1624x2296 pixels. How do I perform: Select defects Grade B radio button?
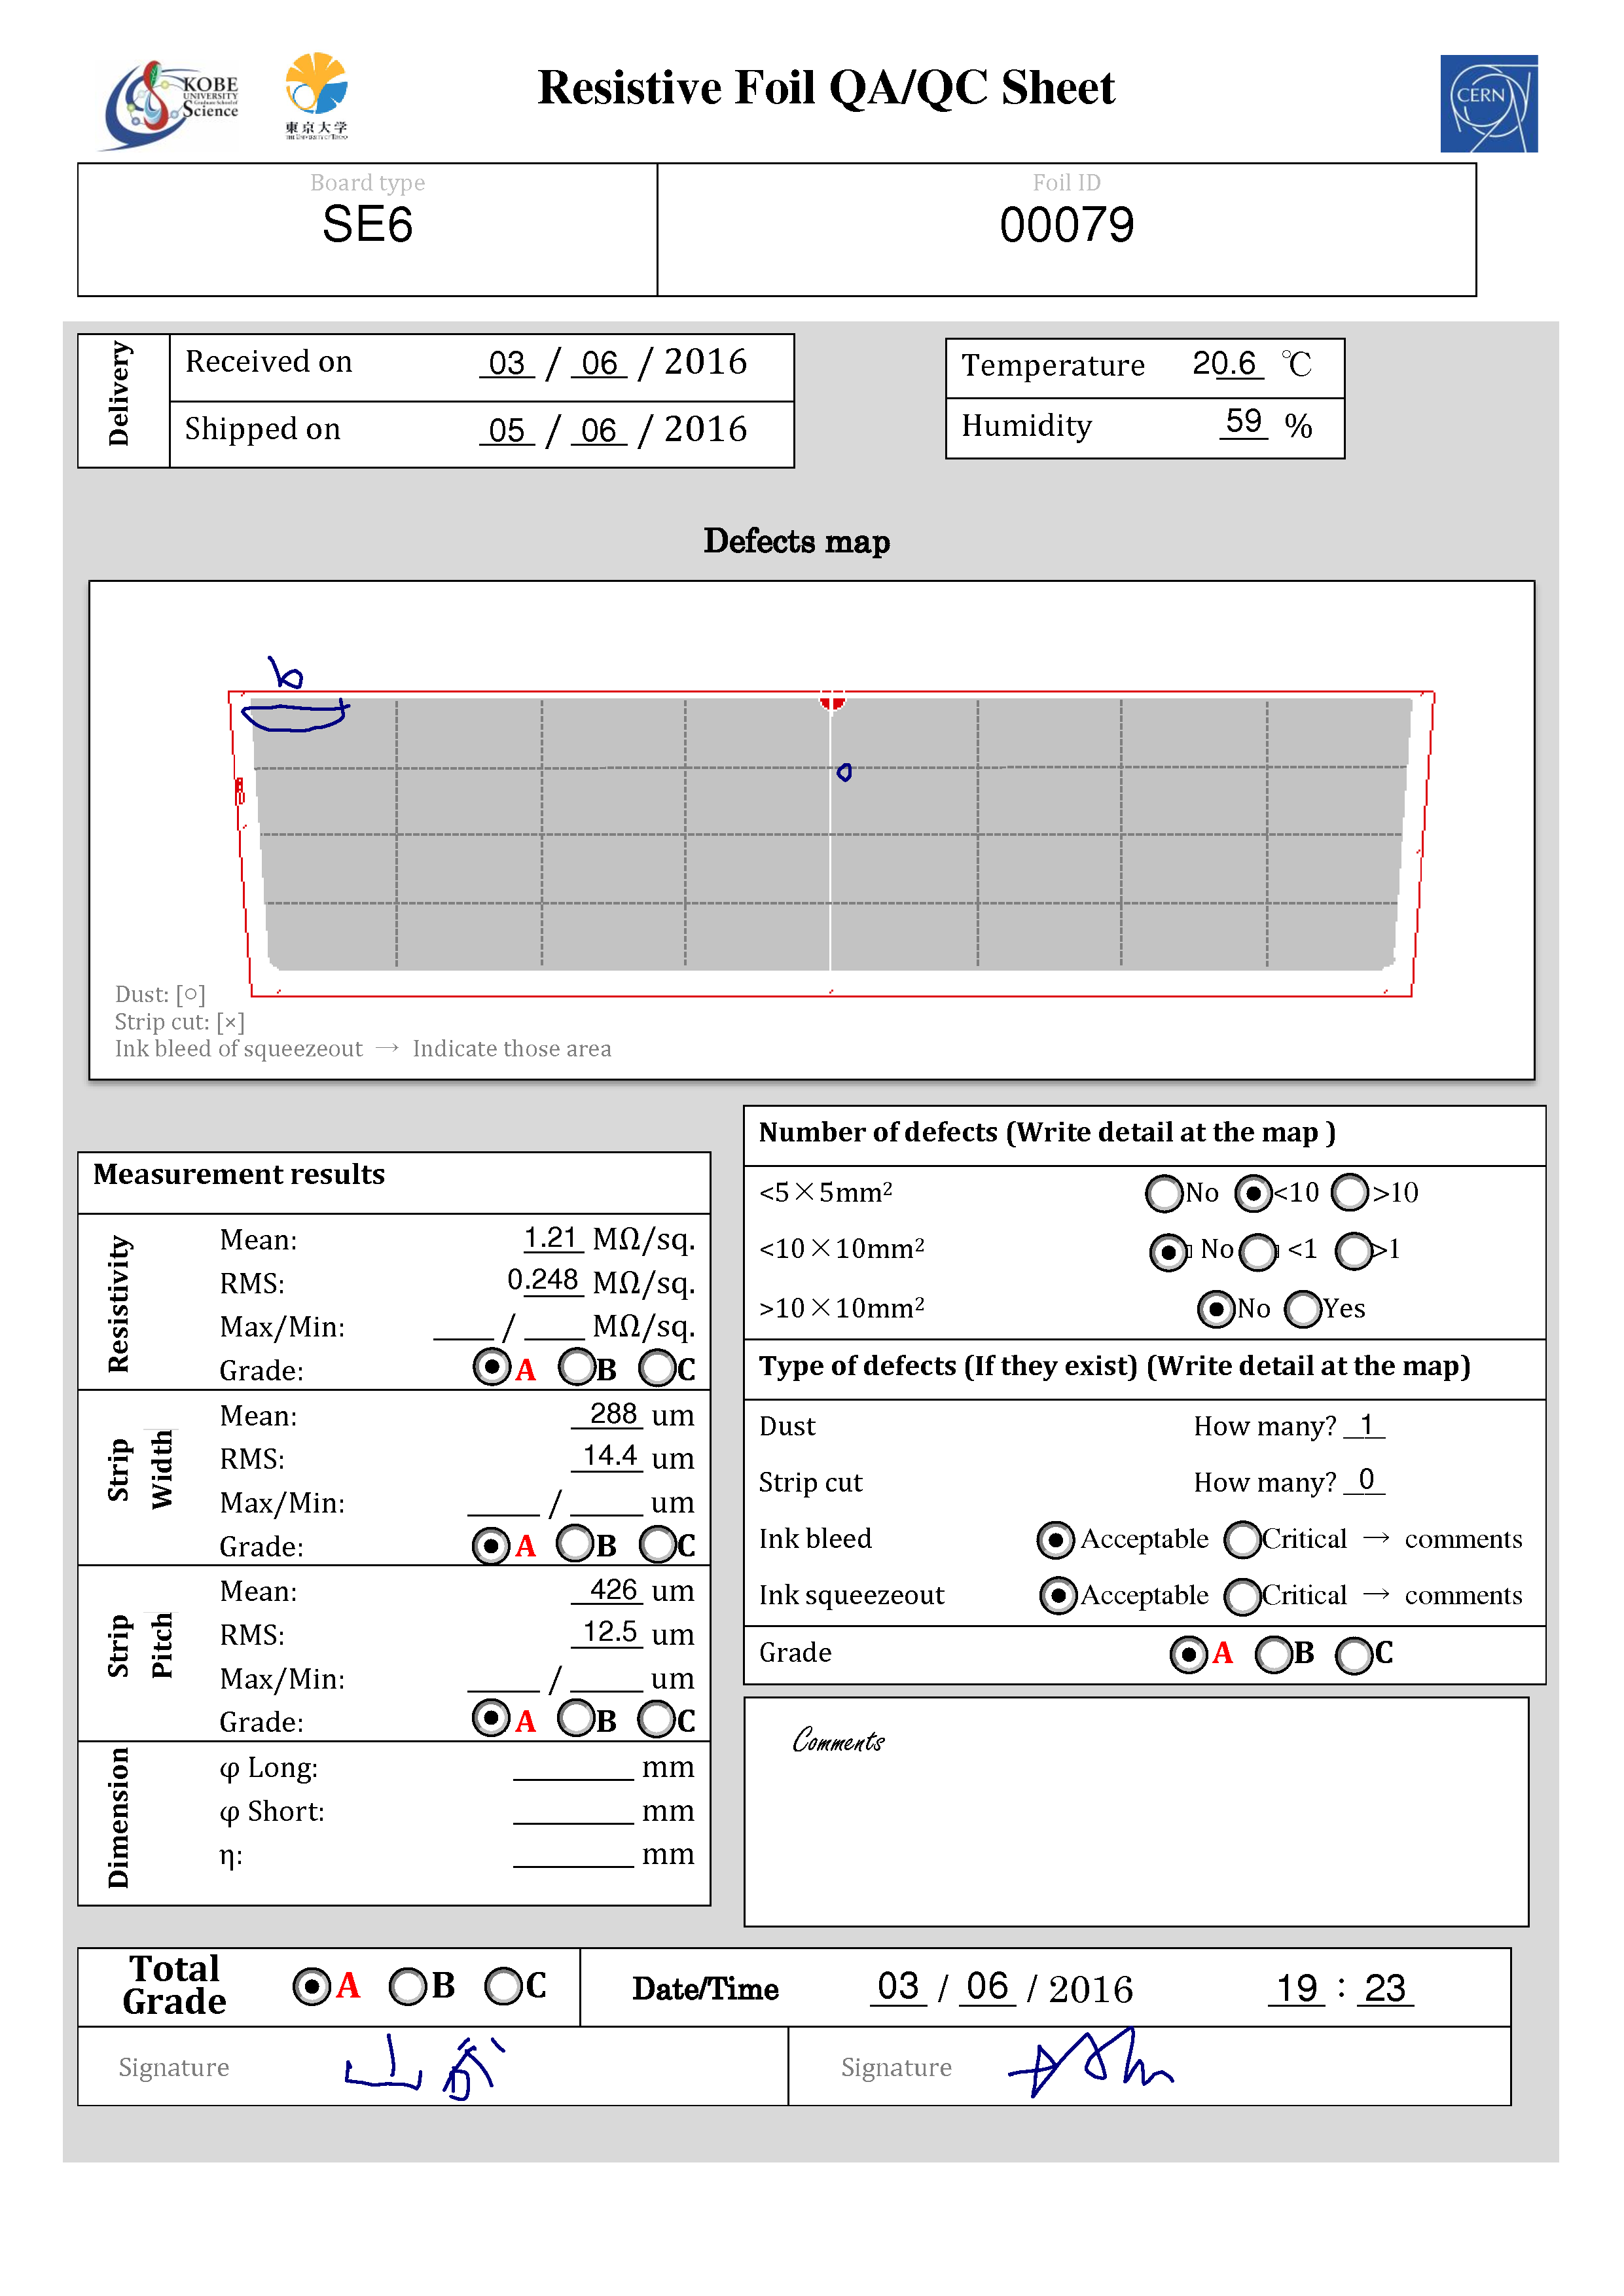(1273, 1654)
